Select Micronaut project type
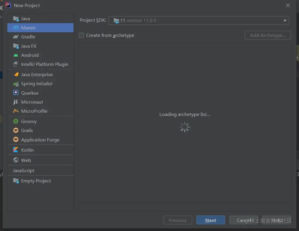Image resolution: width=299 pixels, height=231 pixels. pos(40,102)
